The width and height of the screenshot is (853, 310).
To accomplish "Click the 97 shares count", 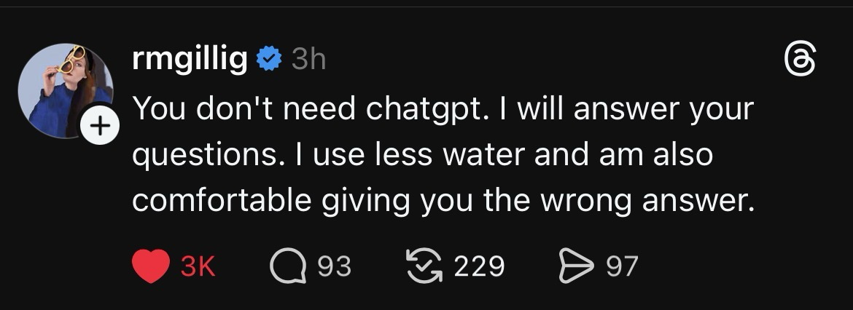I will (x=622, y=266).
